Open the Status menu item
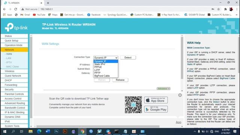 pos(14,36)
